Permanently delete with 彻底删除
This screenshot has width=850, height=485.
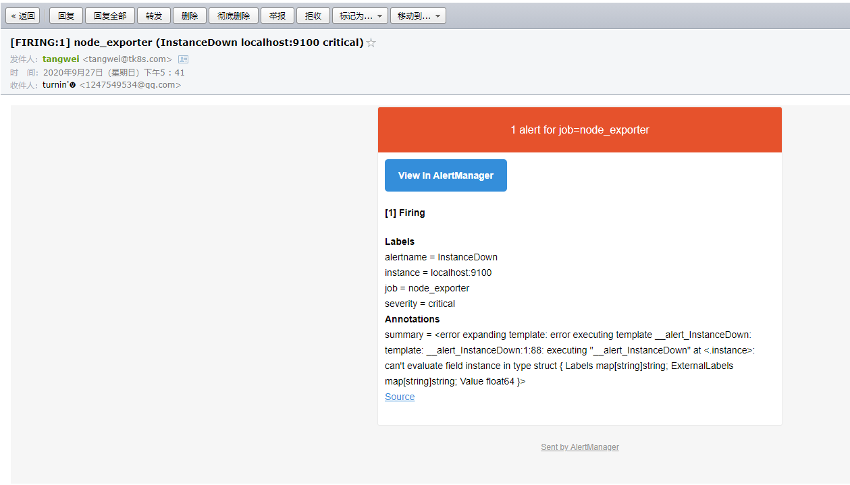point(234,16)
